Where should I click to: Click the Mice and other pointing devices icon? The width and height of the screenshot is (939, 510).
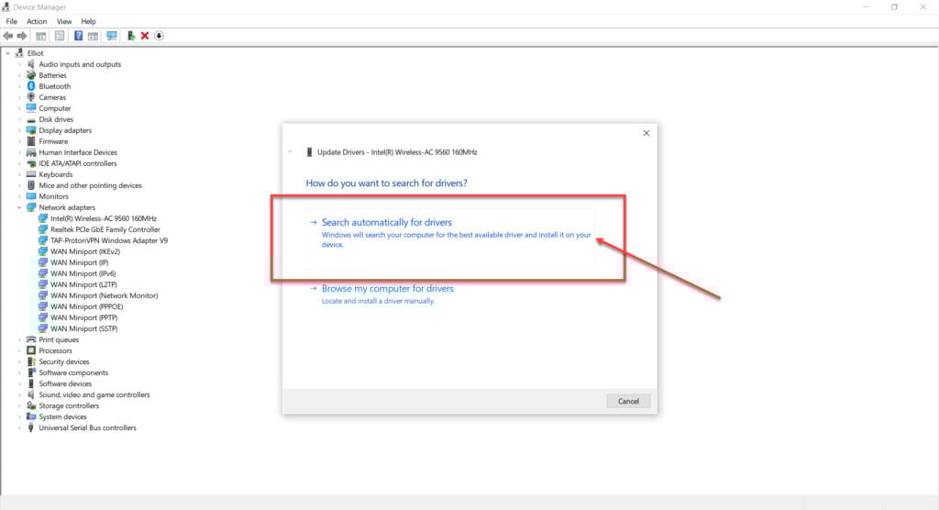pos(31,185)
